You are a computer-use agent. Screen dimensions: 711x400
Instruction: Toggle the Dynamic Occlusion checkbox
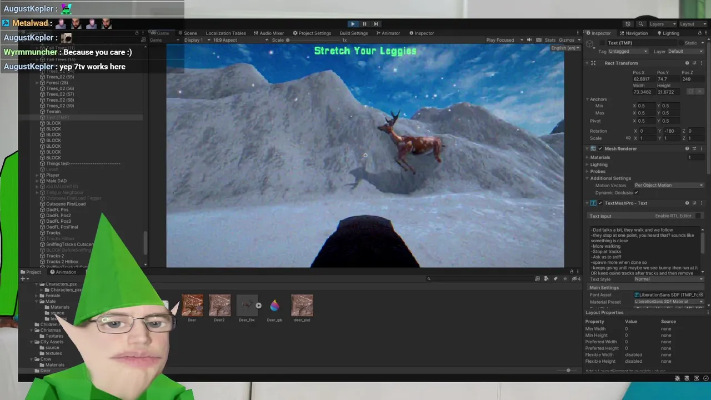pyautogui.click(x=636, y=192)
